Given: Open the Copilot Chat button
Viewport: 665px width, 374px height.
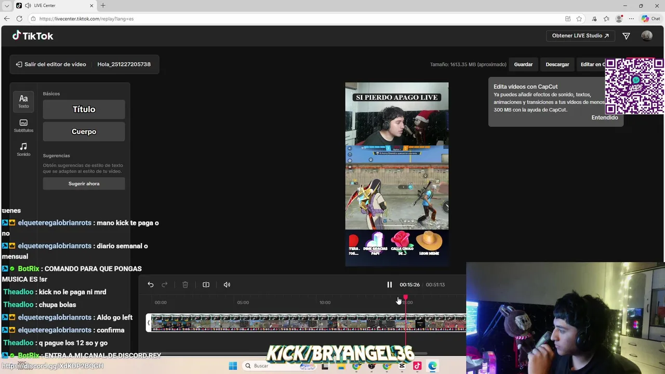Looking at the screenshot, I should click(x=650, y=19).
